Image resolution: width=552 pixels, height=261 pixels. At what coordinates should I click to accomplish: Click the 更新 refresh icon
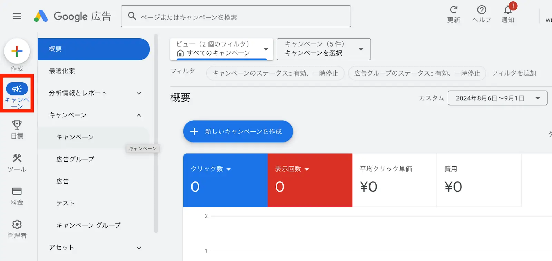tap(454, 10)
